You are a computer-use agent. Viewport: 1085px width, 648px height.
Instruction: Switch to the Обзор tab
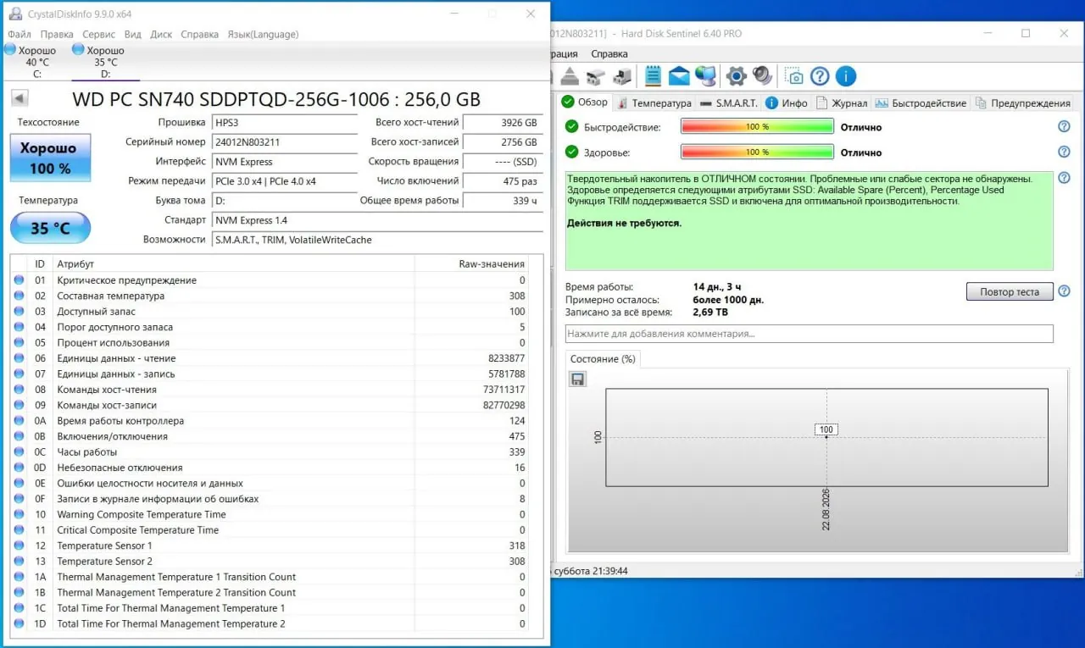point(586,102)
